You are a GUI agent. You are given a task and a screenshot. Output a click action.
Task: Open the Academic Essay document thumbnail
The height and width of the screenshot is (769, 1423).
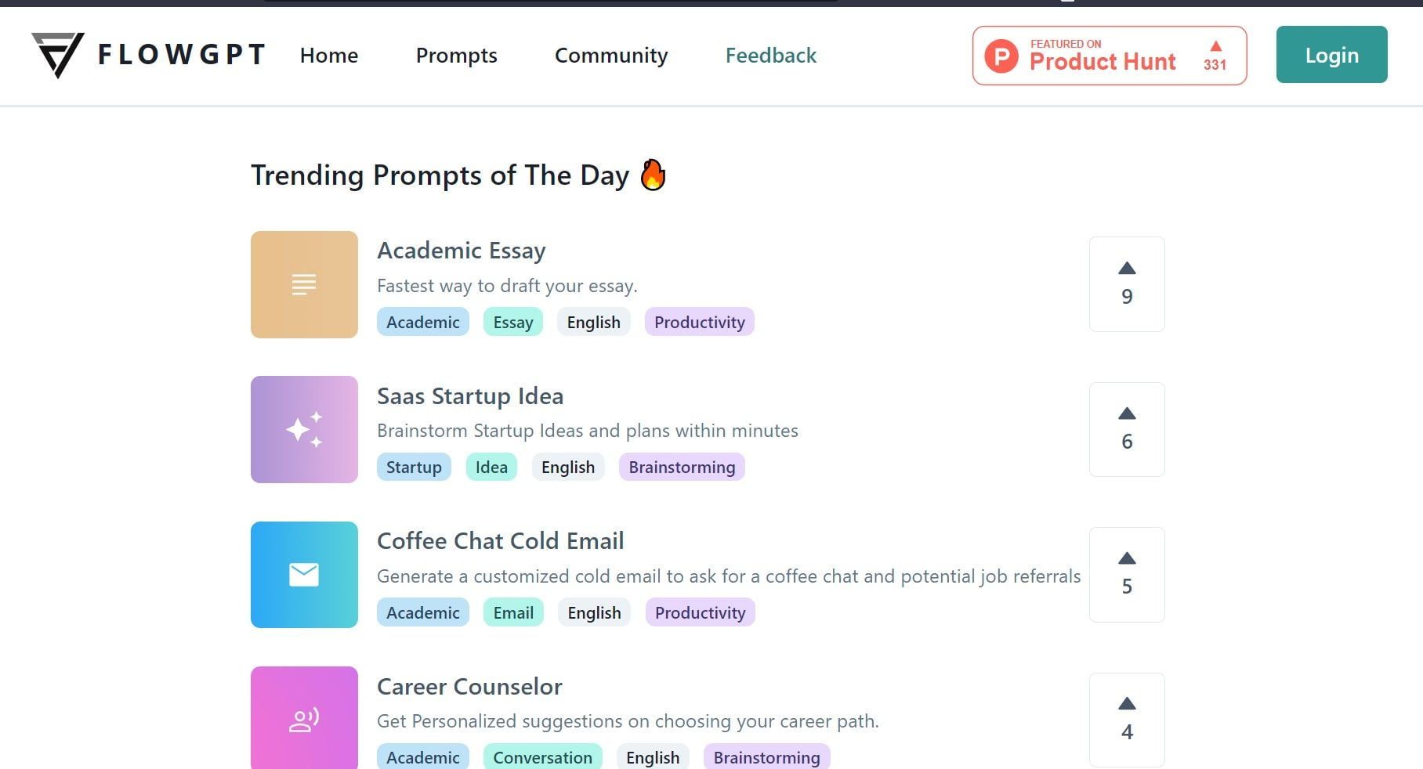coord(304,284)
